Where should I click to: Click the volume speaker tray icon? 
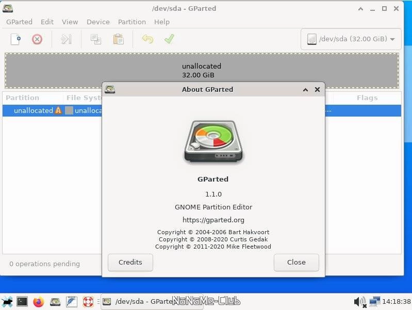coord(360,302)
